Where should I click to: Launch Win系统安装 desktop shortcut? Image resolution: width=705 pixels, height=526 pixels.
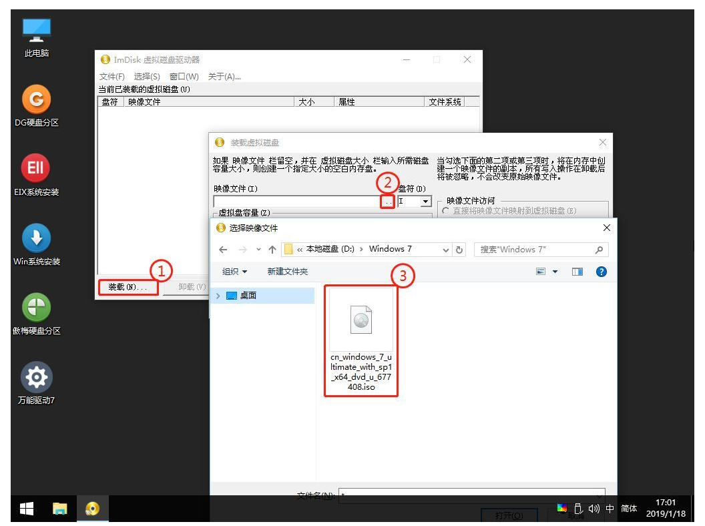(x=37, y=245)
